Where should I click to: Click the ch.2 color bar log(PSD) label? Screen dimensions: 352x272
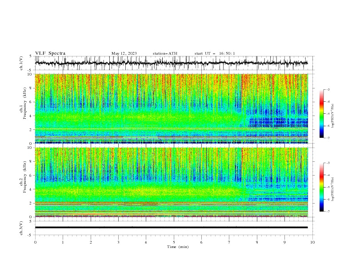pyautogui.click(x=333, y=189)
